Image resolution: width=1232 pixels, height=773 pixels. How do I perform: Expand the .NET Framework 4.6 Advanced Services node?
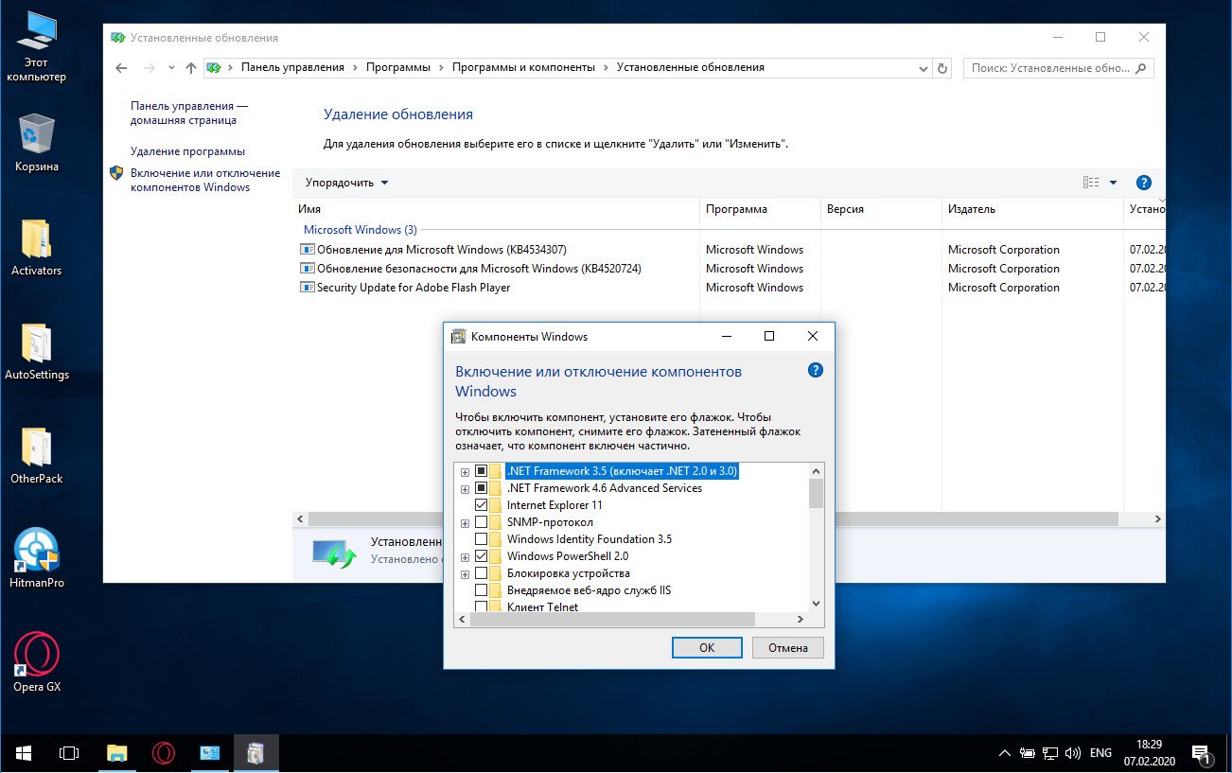pos(465,489)
